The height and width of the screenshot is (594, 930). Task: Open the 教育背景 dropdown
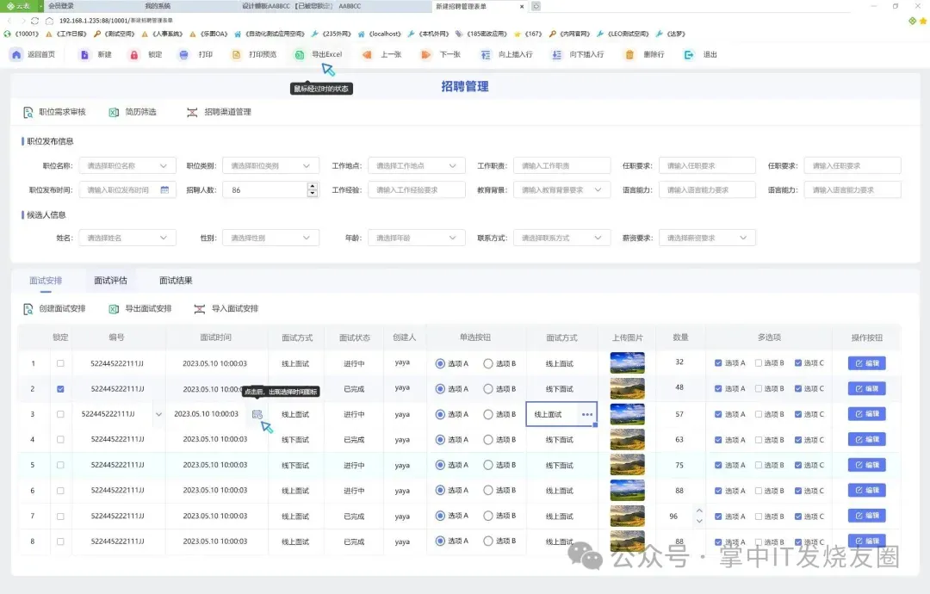(x=561, y=190)
